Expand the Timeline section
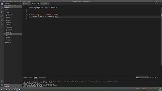Screen dimensions: 162x91 pyautogui.click(x=13, y=86)
